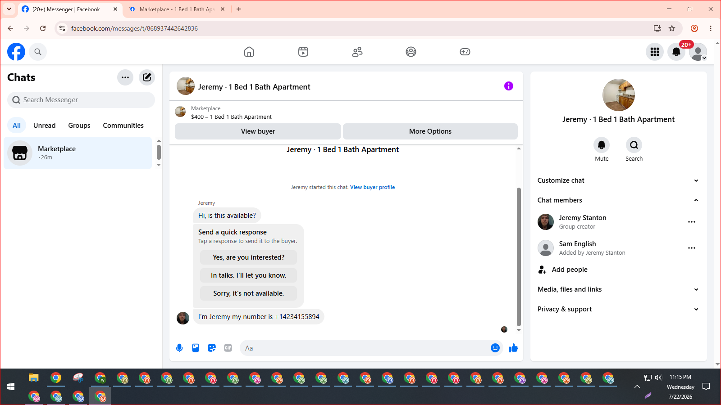Open a new browser tab

[x=239, y=9]
